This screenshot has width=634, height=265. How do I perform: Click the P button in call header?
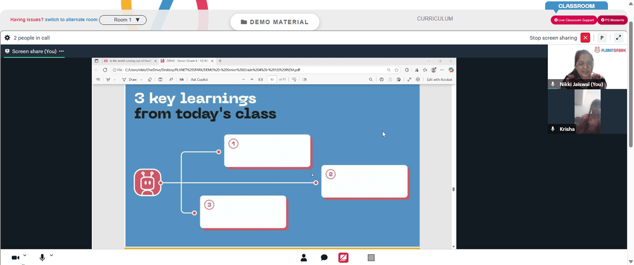pyautogui.click(x=602, y=37)
